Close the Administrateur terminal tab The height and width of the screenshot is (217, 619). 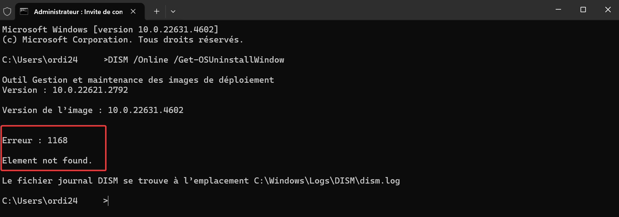[133, 12]
